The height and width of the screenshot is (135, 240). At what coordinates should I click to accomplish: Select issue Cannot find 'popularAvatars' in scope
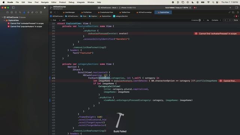(25, 27)
